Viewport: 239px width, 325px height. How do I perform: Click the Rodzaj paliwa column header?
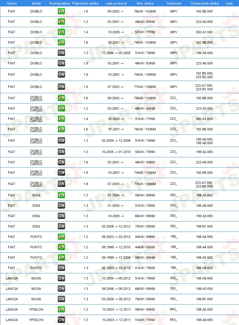coord(59,3)
